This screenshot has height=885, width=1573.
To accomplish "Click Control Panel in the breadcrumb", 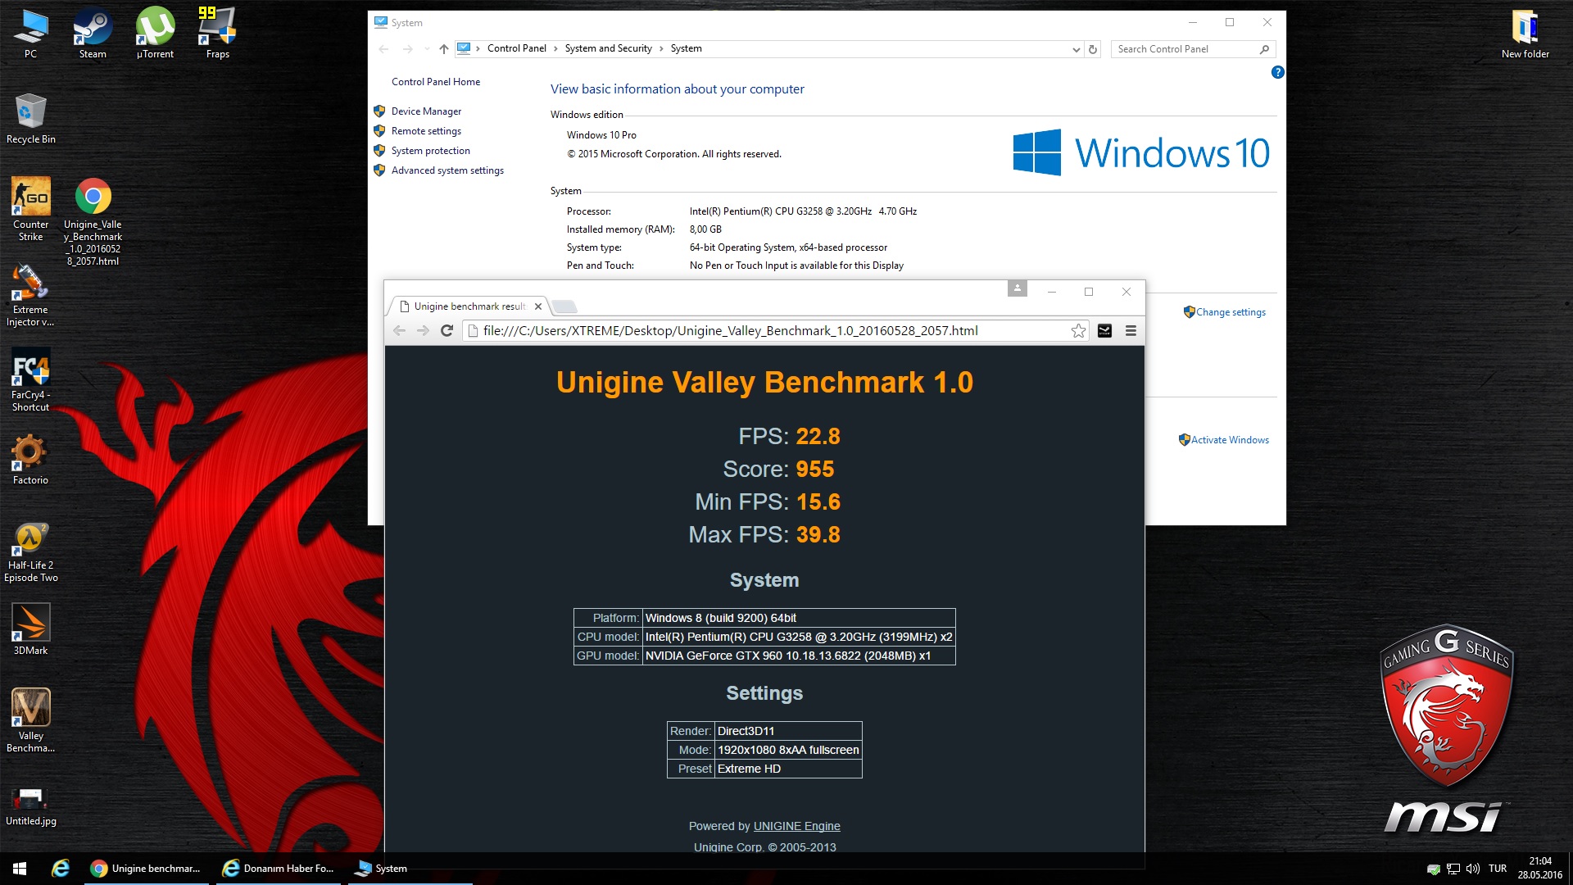I will point(516,48).
